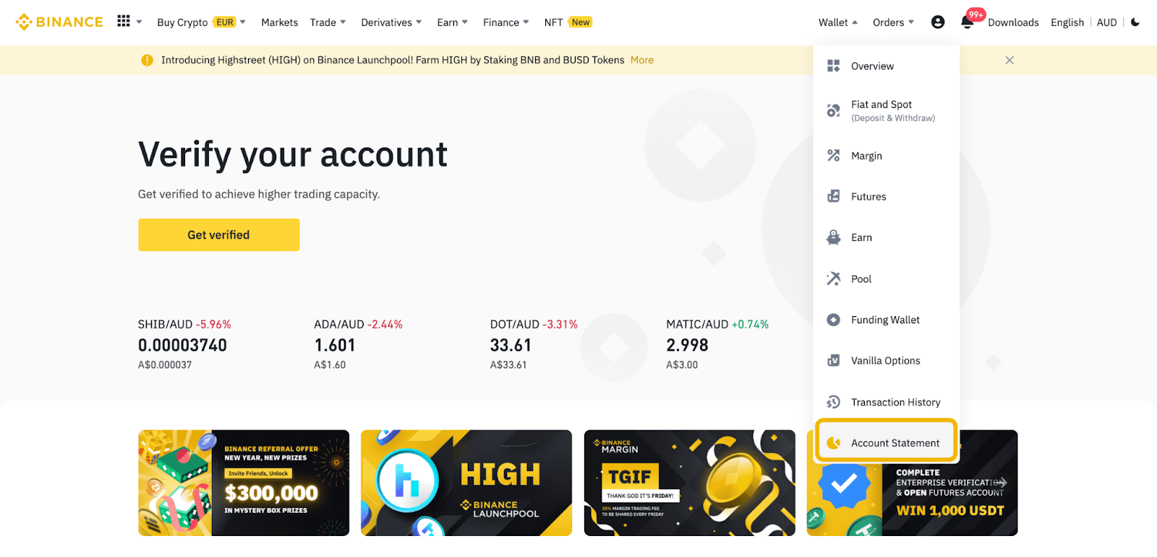Click the user profile account icon
1157x557 pixels.
coord(938,22)
